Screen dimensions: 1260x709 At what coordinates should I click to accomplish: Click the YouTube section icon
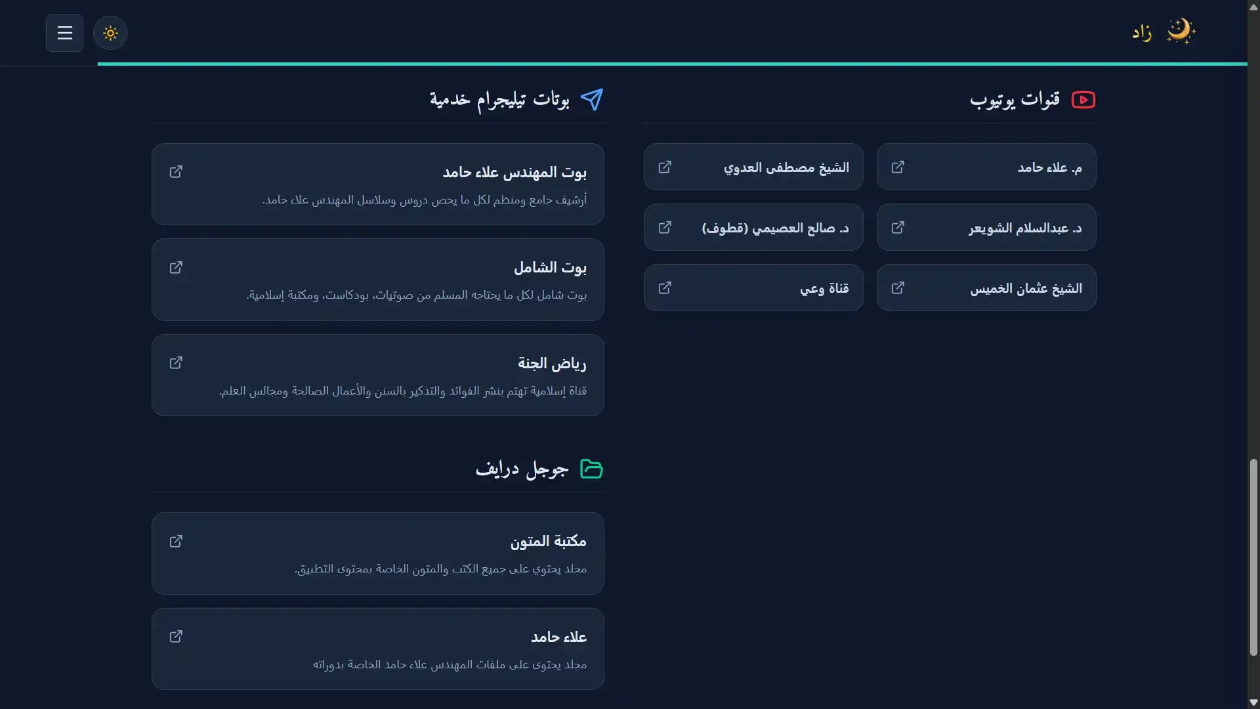[x=1083, y=100]
